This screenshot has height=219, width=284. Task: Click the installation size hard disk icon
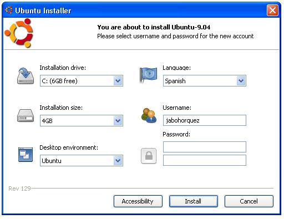click(26, 115)
